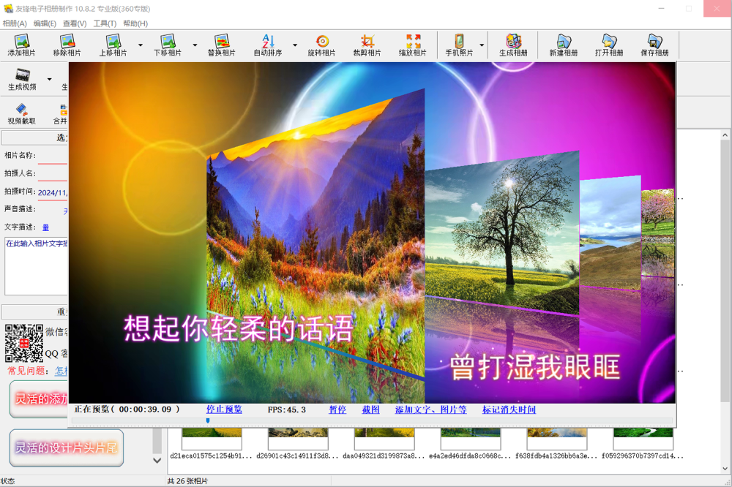Viewport: 732px width, 487px height.
Task: Expand the 自动排序 dropdown arrow
Action: point(295,45)
